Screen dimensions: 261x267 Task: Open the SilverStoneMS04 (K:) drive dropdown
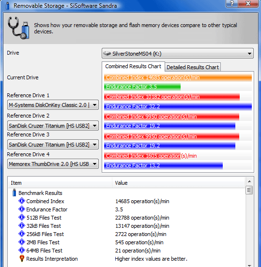[178, 54]
